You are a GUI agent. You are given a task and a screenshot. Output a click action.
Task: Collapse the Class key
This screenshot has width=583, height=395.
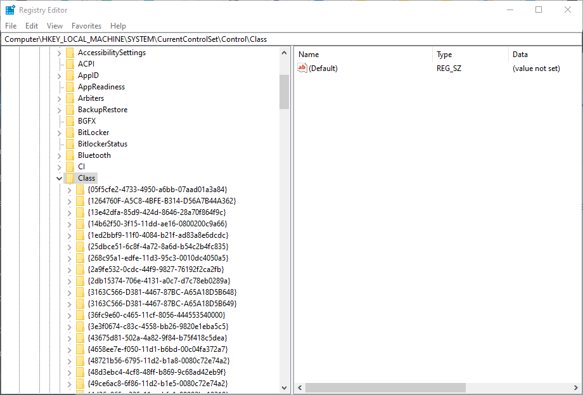pyautogui.click(x=59, y=179)
